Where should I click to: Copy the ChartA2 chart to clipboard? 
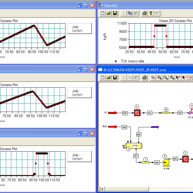130,13
